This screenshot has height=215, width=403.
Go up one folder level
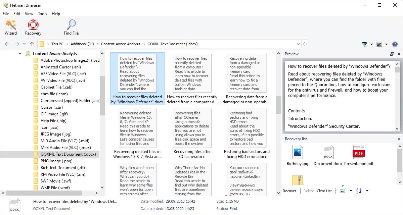click(x=32, y=44)
